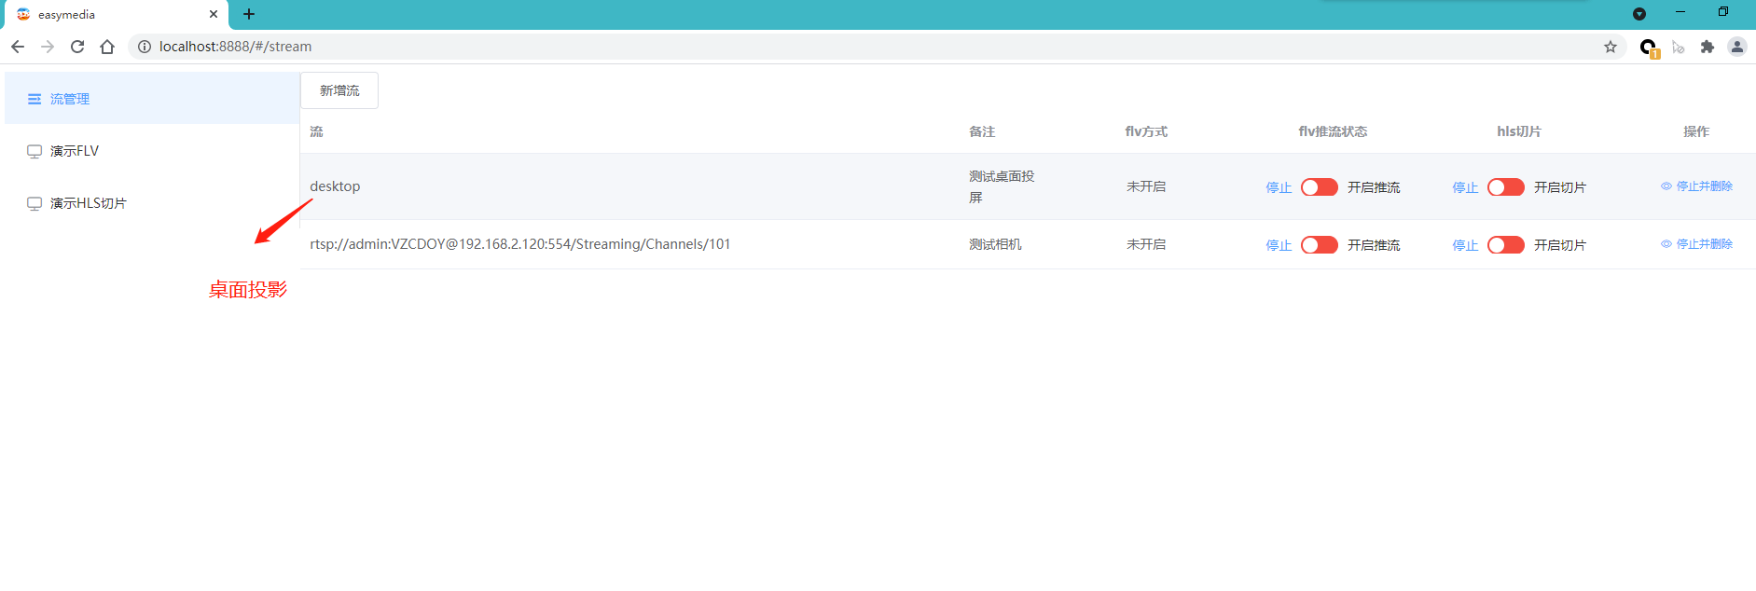This screenshot has width=1756, height=591.
Task: Click the 新增流 button
Action: click(x=339, y=90)
